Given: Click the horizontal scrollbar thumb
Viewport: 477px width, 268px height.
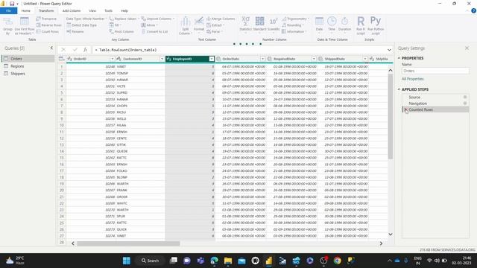Looking at the screenshot, I should point(128,243).
